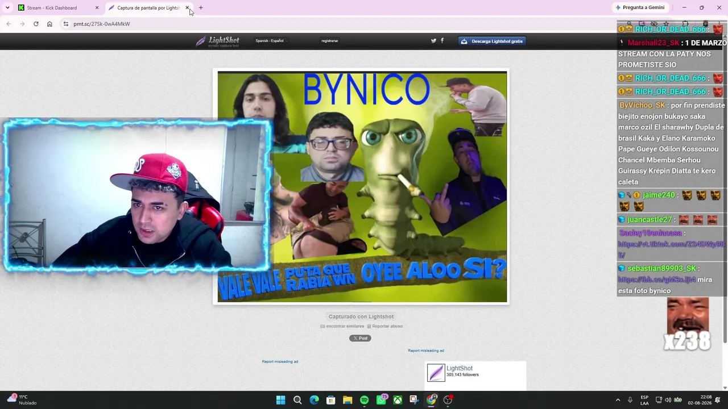This screenshot has height=409, width=728.
Task: Click the Reportar abuso link
Action: (x=384, y=326)
